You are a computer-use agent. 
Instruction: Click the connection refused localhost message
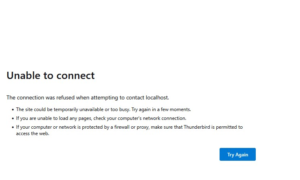coord(88,97)
